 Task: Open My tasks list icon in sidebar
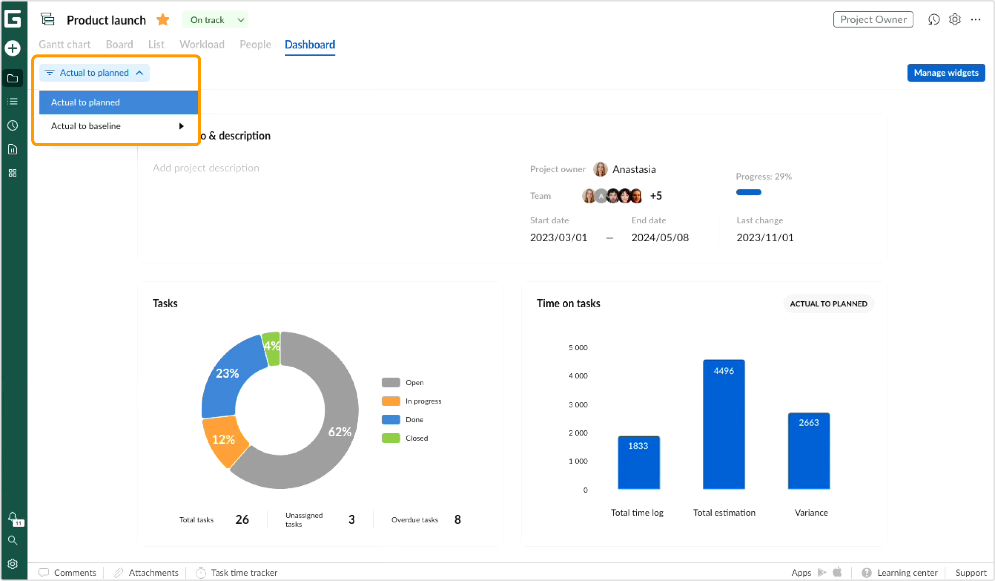12,101
